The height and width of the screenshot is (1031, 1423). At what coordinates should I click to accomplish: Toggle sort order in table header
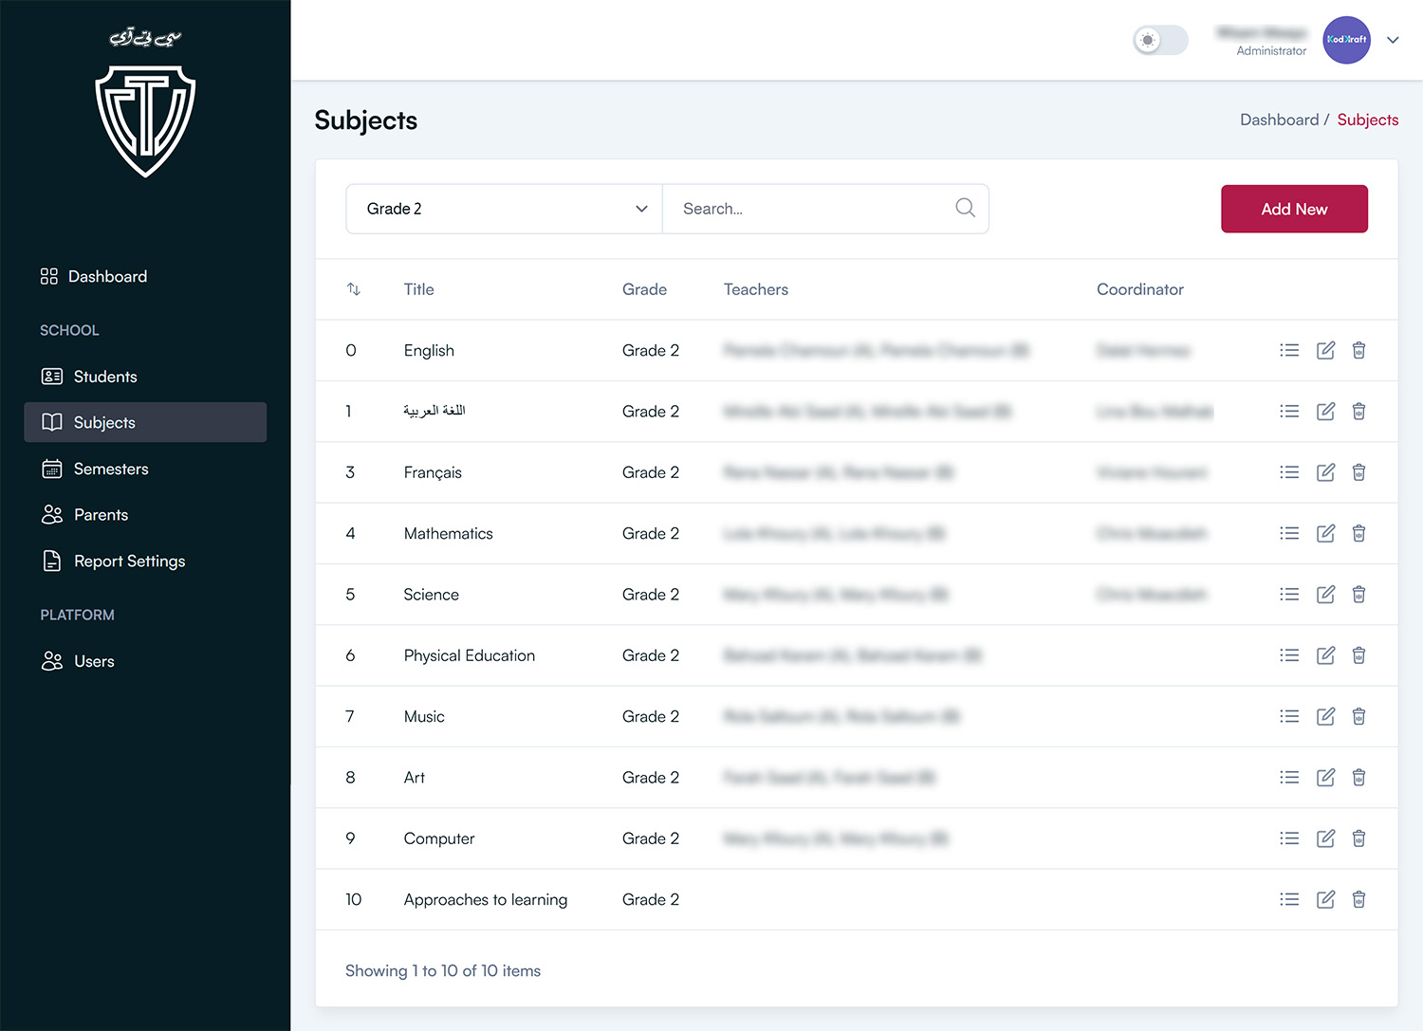[354, 289]
